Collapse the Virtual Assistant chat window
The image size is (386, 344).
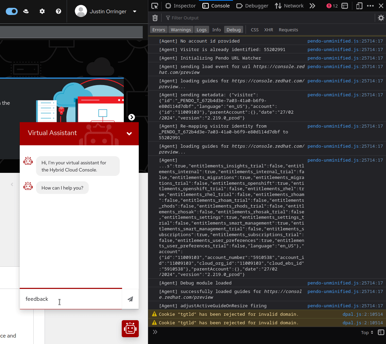point(129,134)
